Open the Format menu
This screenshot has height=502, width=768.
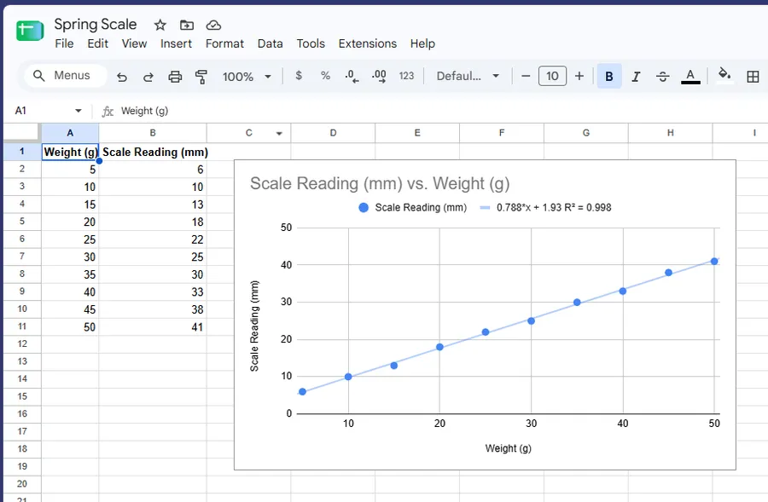click(224, 43)
